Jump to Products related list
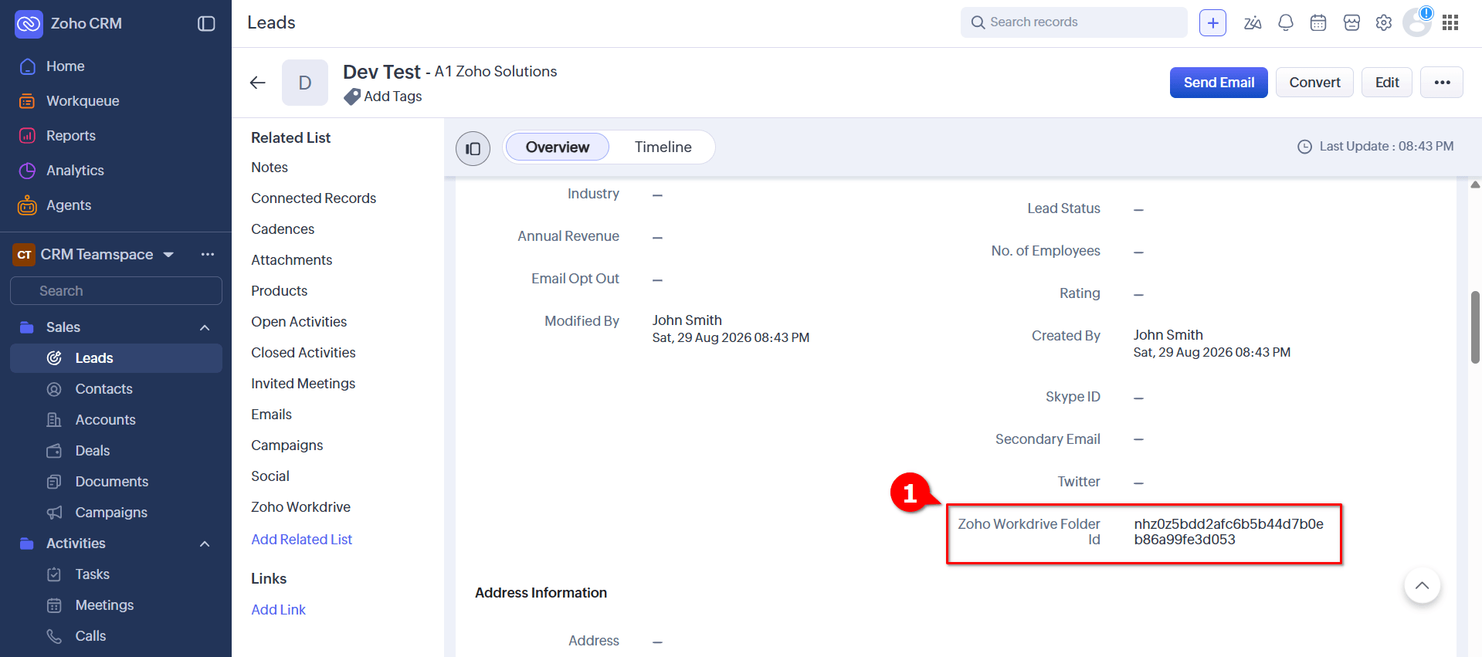 [x=280, y=291]
